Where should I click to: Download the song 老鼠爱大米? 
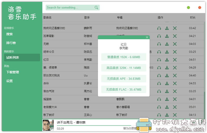[x=167, y=107]
